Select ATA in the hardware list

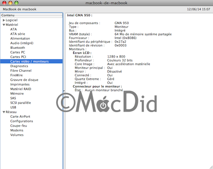14,29
